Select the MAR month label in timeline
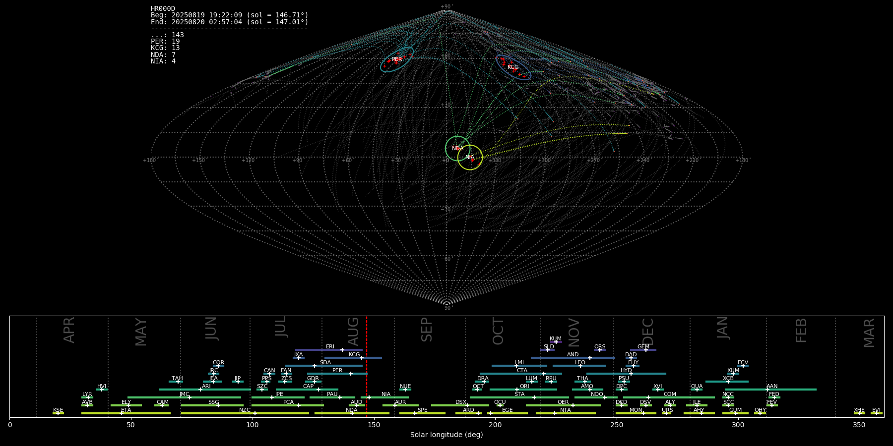Screen dimensions: 893x446 point(869,333)
